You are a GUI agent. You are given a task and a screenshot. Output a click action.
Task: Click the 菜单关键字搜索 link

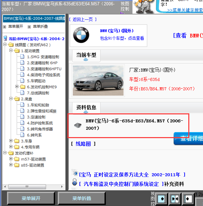click(185, 10)
